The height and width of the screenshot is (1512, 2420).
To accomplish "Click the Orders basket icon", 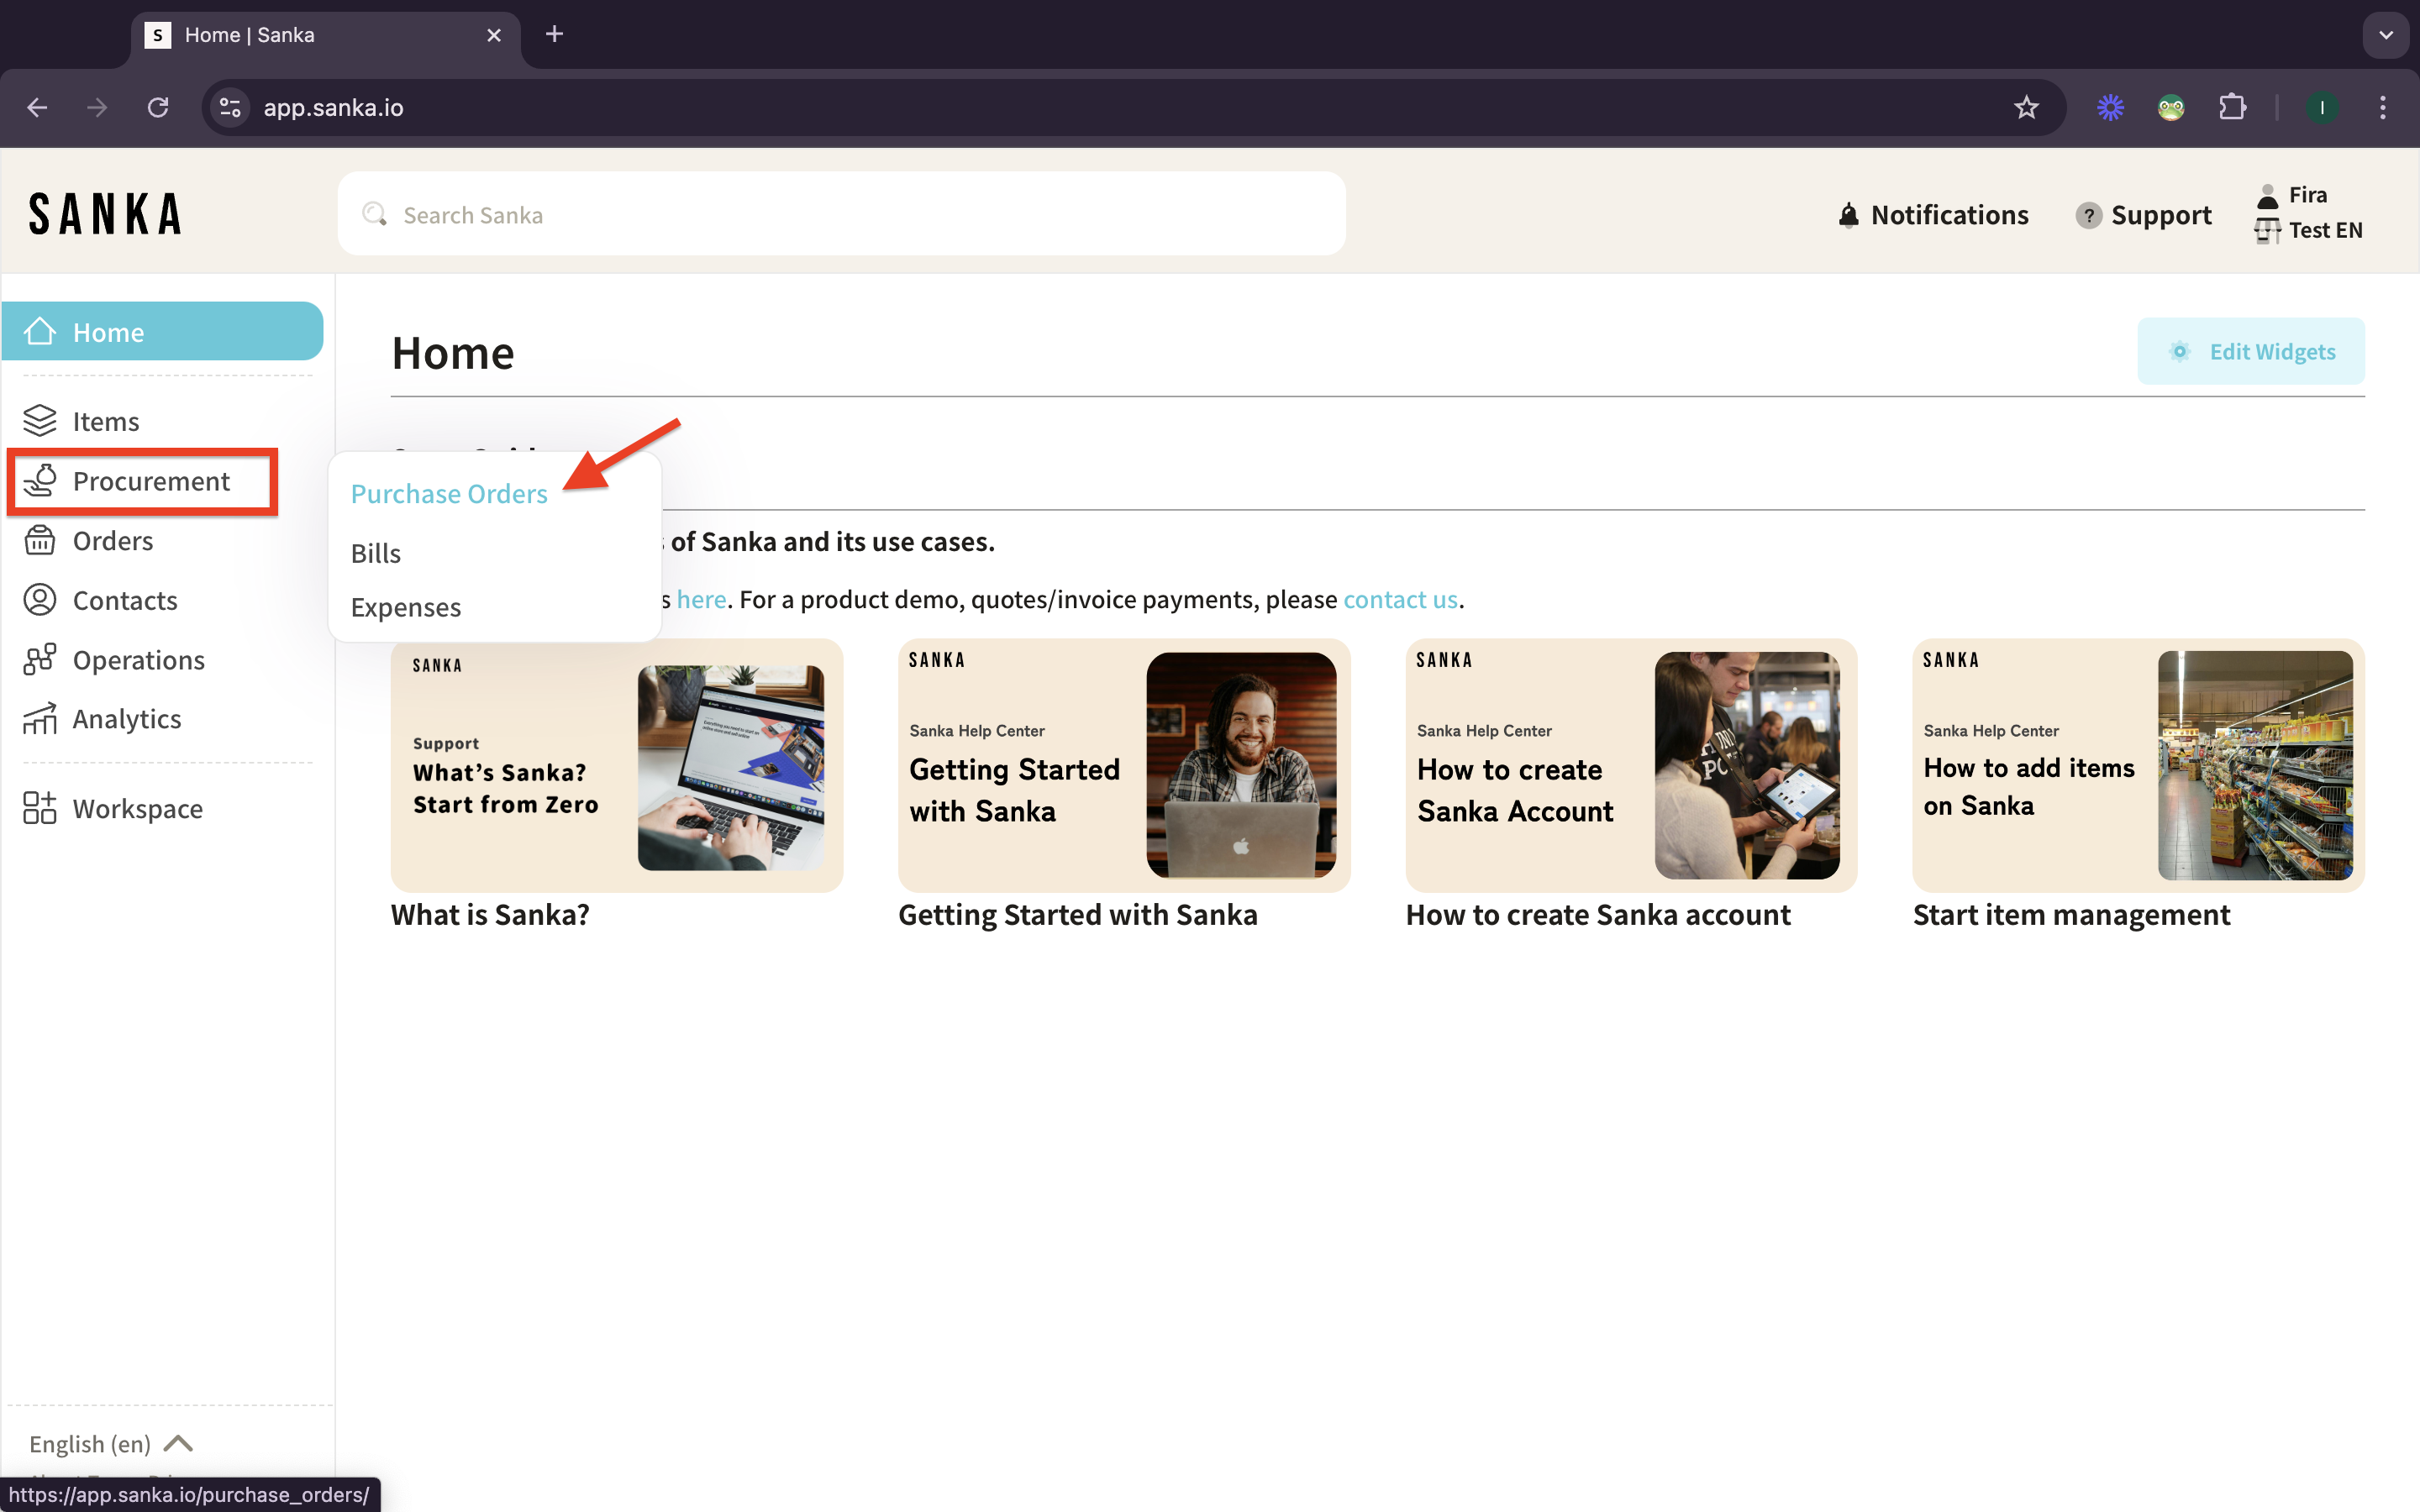I will click(x=40, y=540).
